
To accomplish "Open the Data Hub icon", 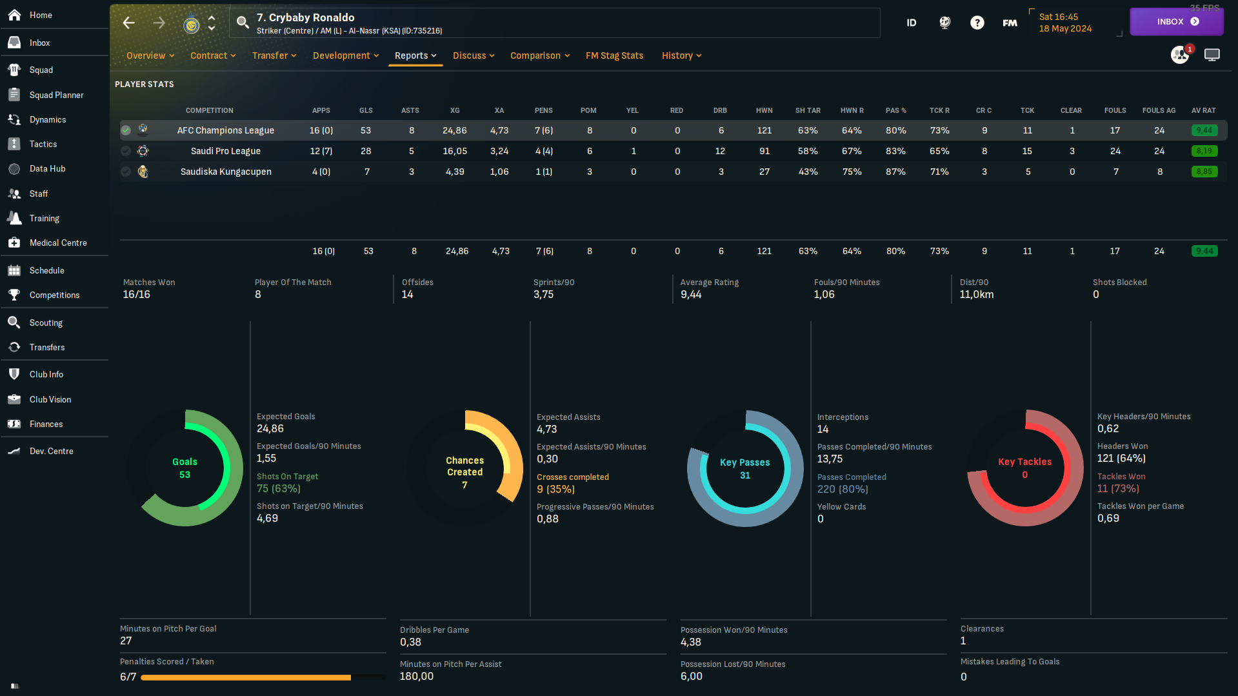I will pos(14,168).
